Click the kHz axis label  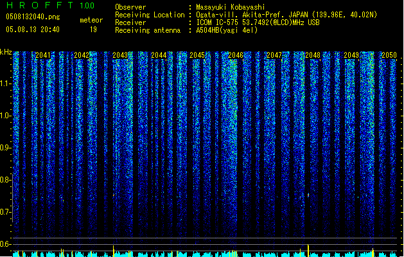[6, 52]
